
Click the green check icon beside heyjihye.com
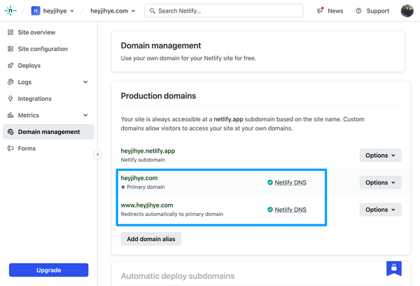pyautogui.click(x=270, y=182)
